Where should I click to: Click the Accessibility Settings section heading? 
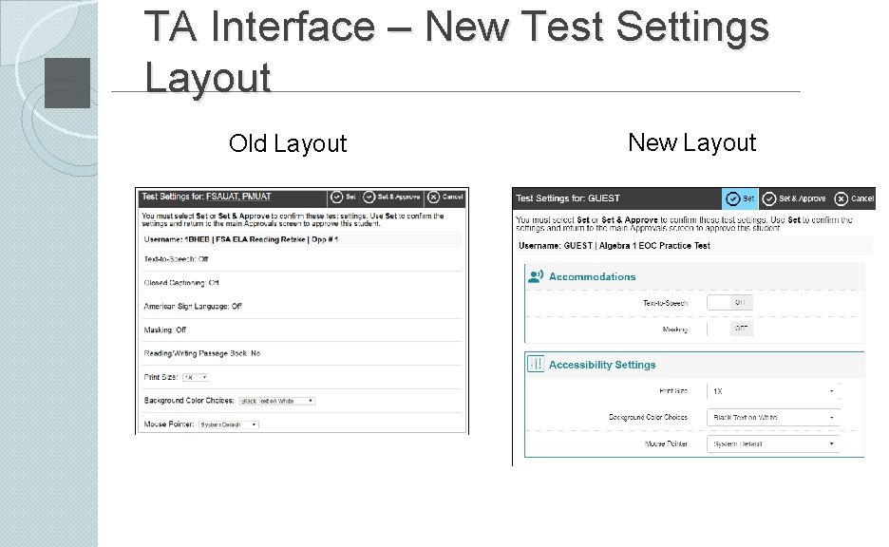[602, 365]
